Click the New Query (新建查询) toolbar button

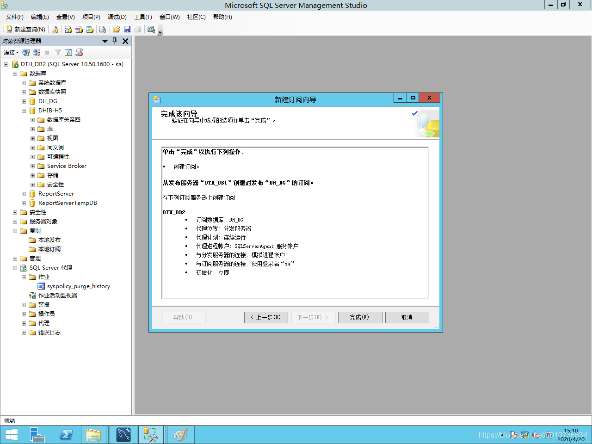coord(26,29)
